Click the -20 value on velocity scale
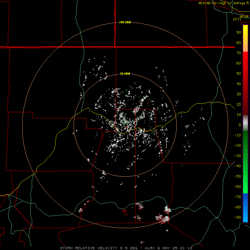Screen dimensions: 250x250 click(237, 146)
